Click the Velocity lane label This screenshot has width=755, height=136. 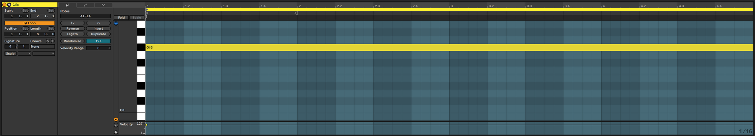126,124
